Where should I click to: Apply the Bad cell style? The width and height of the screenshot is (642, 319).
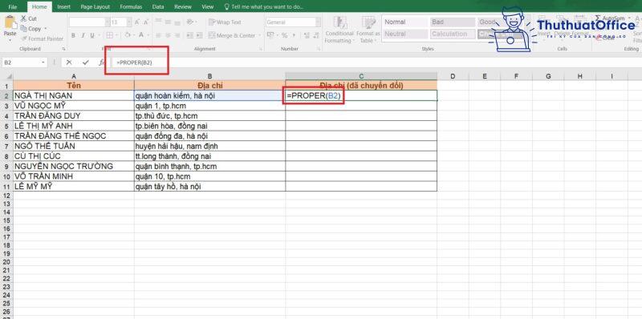453,22
